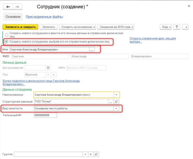Clear the Пол field with the X
The width and height of the screenshot is (193, 159).
coord(53,75)
